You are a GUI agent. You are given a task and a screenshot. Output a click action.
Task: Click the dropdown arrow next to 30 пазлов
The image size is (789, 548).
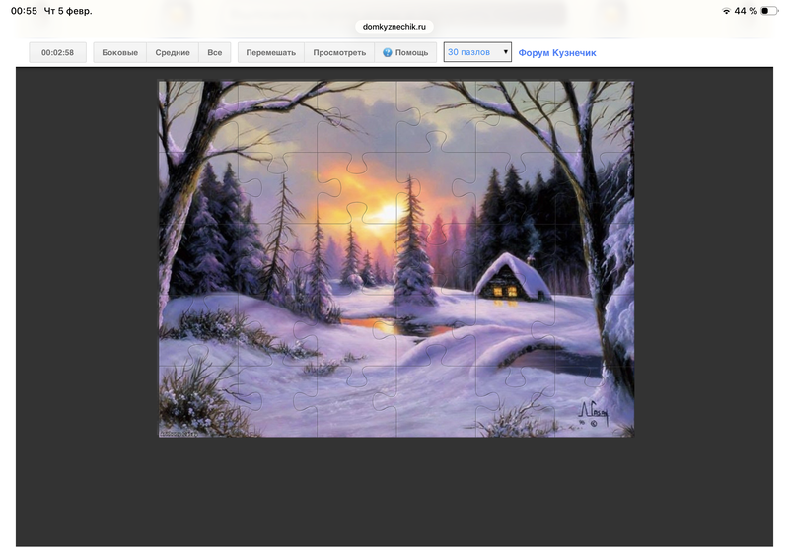point(506,52)
